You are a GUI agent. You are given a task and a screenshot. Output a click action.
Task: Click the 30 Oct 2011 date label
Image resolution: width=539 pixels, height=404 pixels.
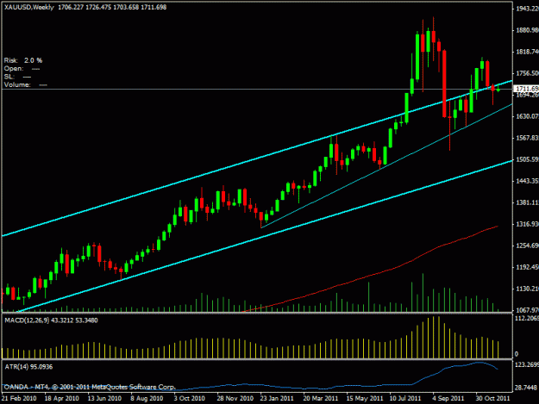[492, 399]
